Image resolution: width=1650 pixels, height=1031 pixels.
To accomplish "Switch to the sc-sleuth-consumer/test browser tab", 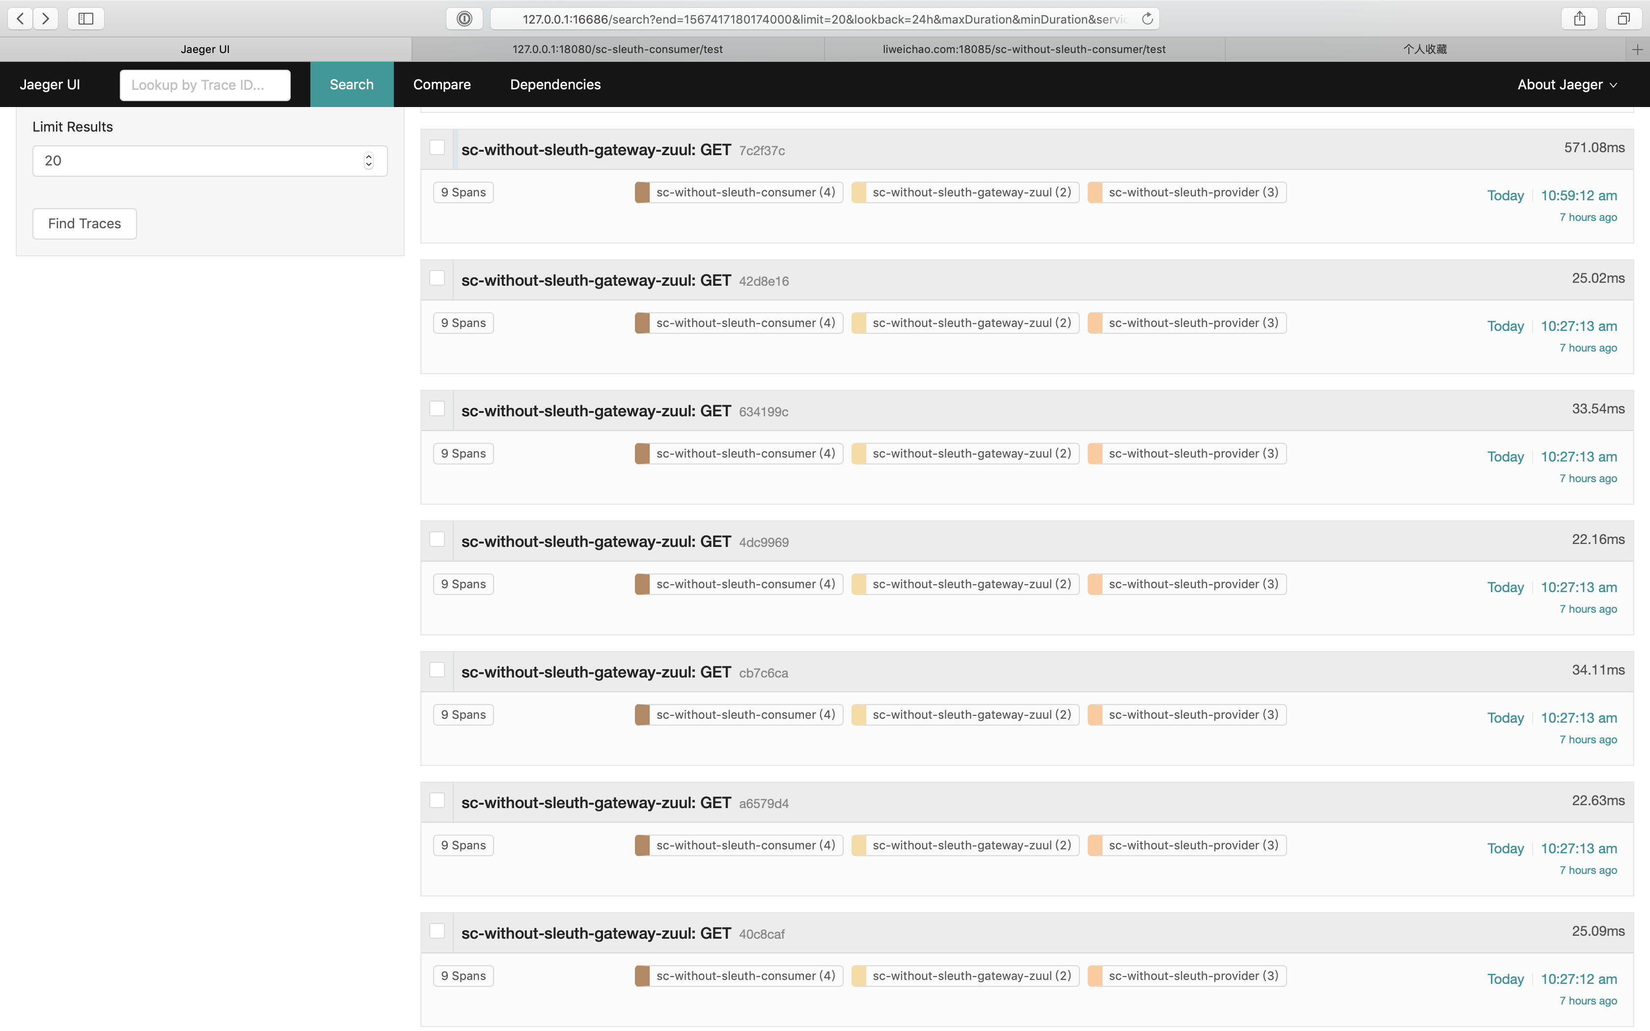I will click(x=617, y=49).
